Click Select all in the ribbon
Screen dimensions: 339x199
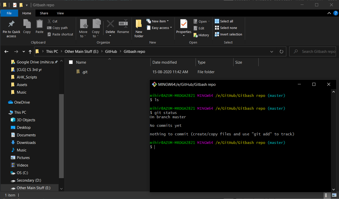(x=224, y=21)
